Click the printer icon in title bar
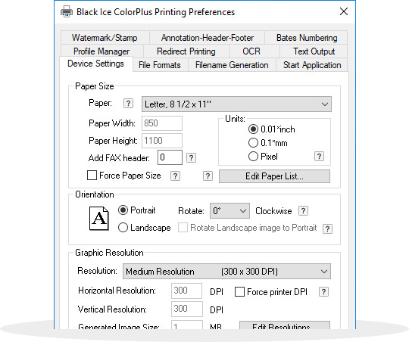Viewport: 409px width, 342px height. coord(66,12)
